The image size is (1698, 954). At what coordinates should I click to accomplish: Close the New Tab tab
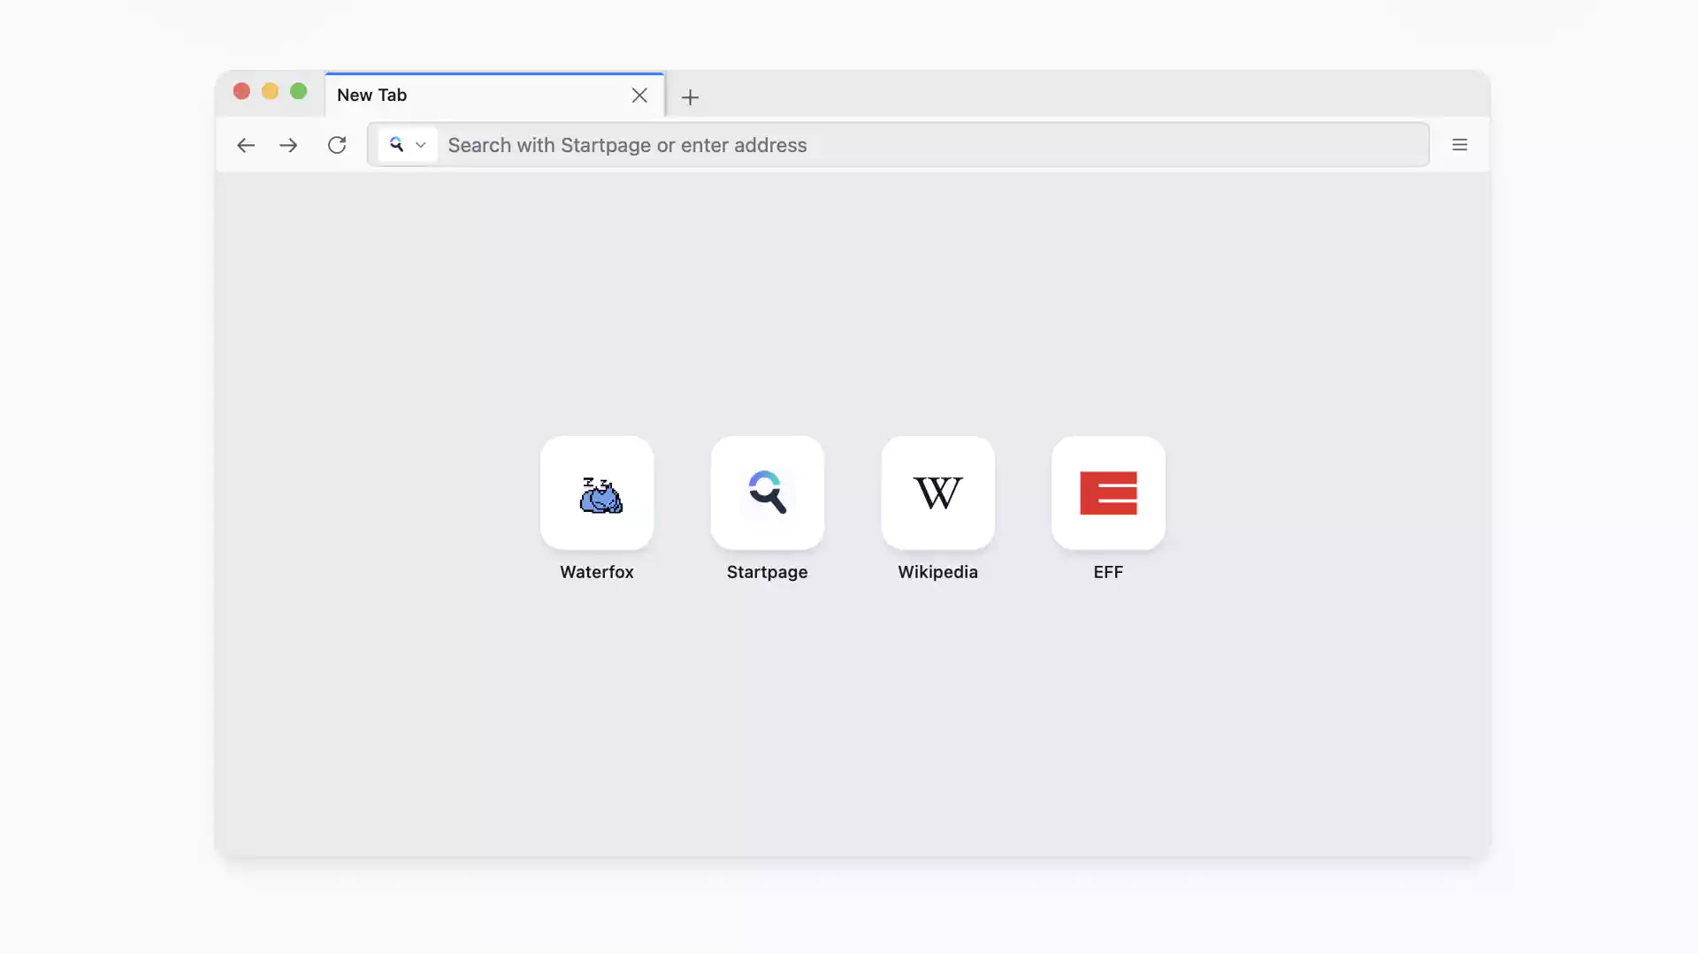[639, 95]
